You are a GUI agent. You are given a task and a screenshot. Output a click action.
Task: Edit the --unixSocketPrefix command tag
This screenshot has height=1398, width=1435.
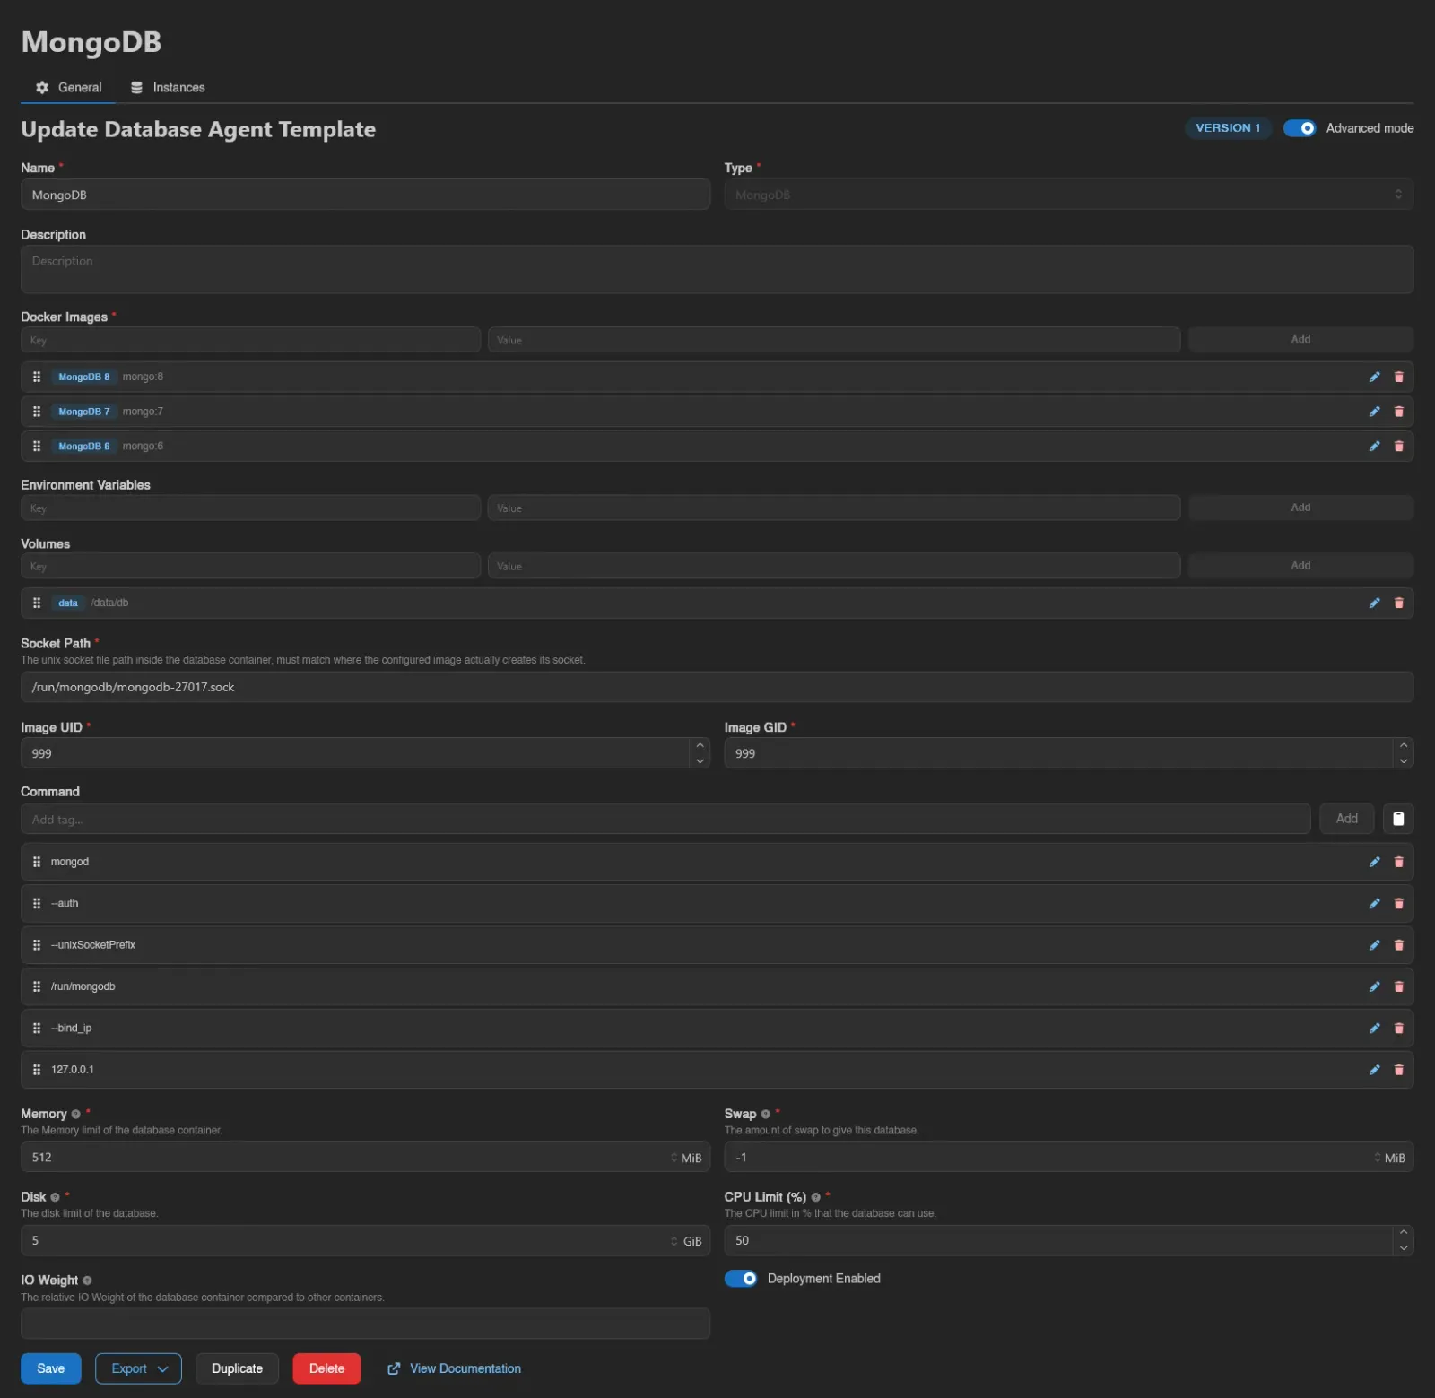[1374, 945]
